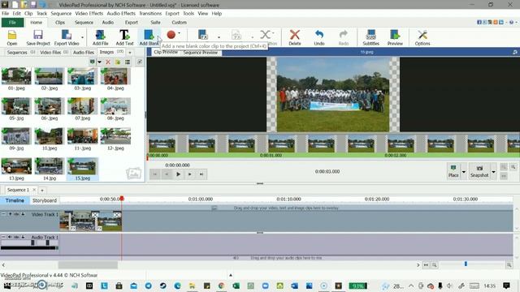Collapse Audio Track 1 with minus button
This screenshot has width=520, height=292.
click(x=3, y=237)
